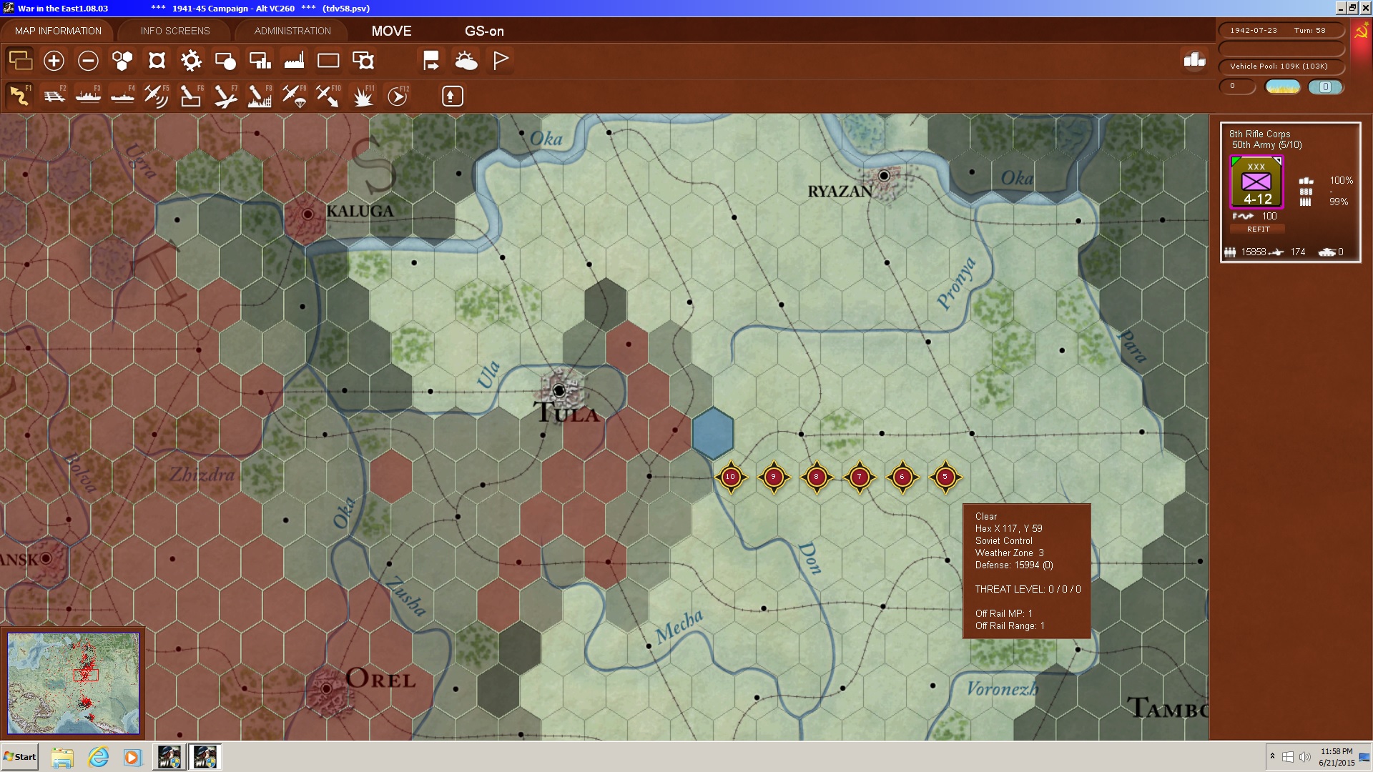Click the Vehicle Pool 109K display
The height and width of the screenshot is (772, 1373).
[1281, 66]
